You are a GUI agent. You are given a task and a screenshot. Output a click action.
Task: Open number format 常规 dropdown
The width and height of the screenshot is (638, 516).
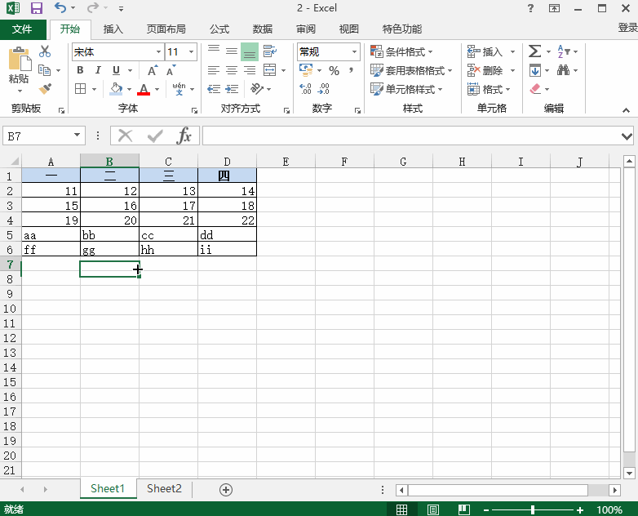(354, 51)
